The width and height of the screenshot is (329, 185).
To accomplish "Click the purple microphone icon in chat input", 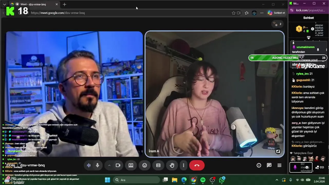I will 295,168.
